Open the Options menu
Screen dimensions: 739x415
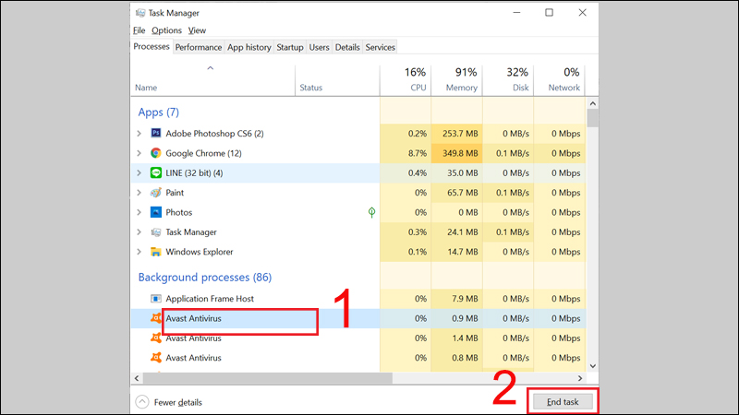166,30
